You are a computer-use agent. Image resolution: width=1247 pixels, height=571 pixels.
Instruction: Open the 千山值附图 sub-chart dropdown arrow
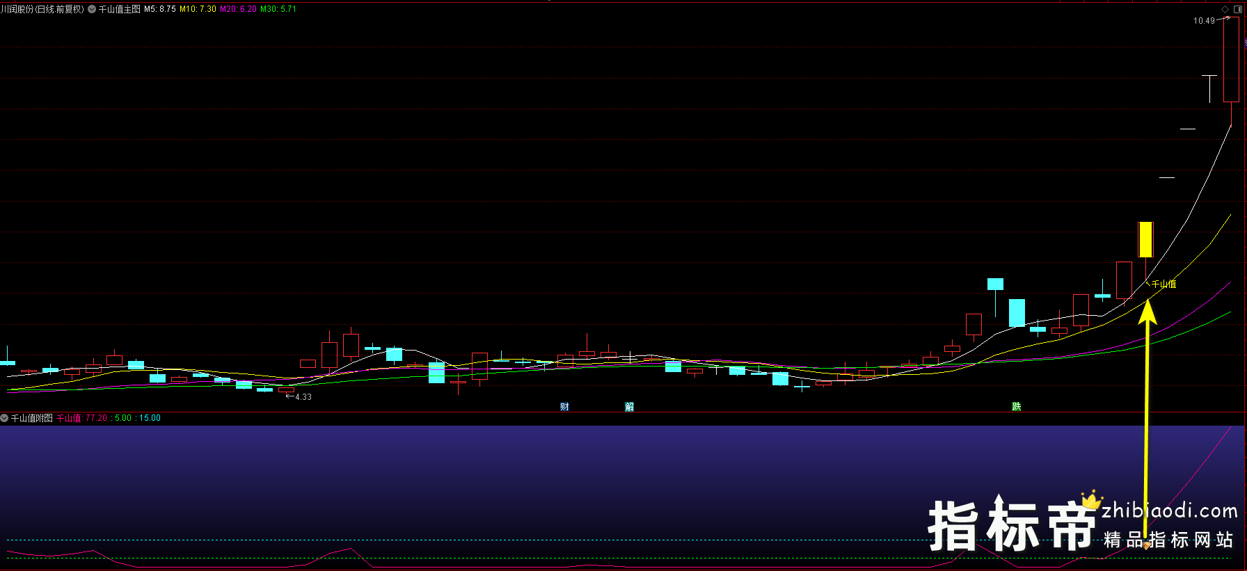coord(4,418)
